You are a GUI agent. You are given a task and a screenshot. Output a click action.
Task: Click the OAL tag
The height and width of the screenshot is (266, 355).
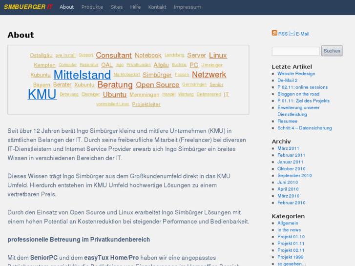tap(107, 65)
